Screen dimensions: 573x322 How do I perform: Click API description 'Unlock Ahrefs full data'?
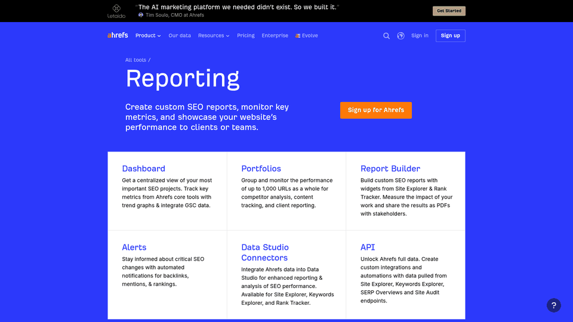(x=403, y=280)
